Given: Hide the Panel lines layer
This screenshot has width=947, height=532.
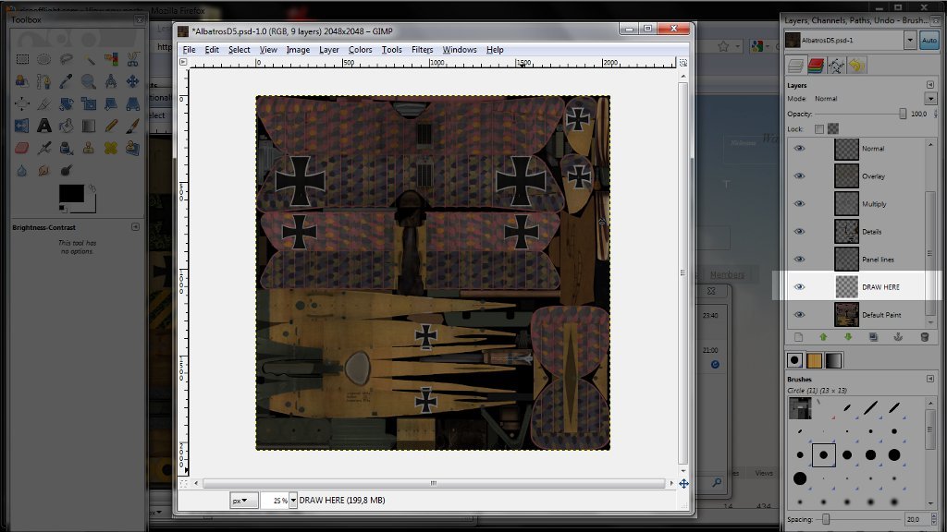Looking at the screenshot, I should (799, 260).
